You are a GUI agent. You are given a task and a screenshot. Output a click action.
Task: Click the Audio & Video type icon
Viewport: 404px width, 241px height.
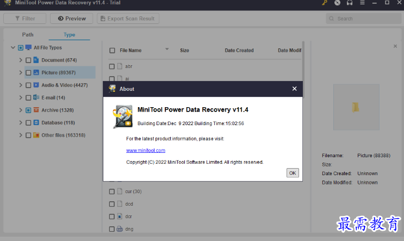[36, 85]
